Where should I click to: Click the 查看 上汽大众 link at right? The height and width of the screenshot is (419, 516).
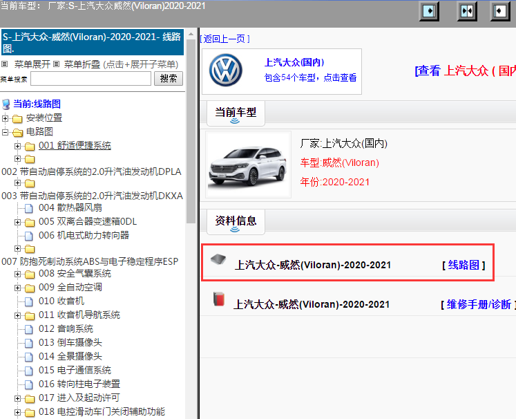point(465,71)
